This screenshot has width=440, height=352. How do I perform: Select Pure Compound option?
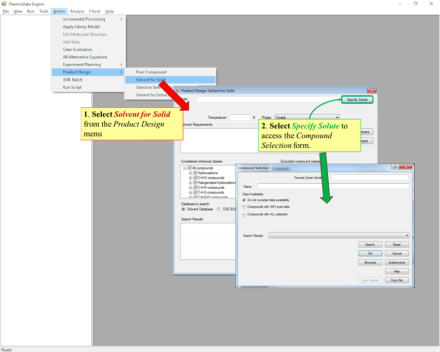click(x=170, y=72)
